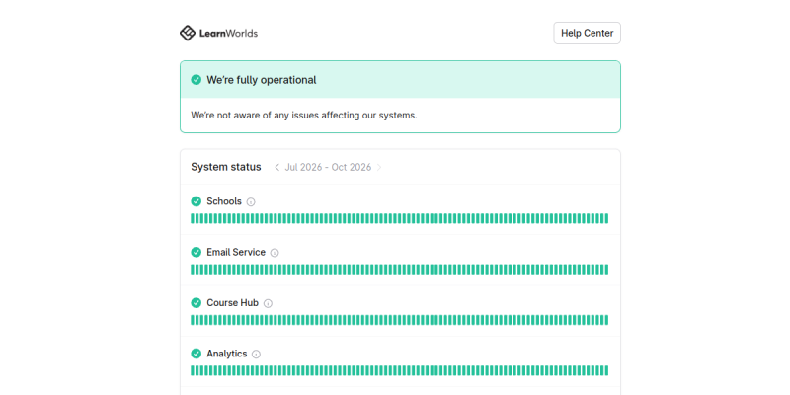Screen dimensions: 790x395
Task: Go to next date range chevron
Action: coord(379,167)
